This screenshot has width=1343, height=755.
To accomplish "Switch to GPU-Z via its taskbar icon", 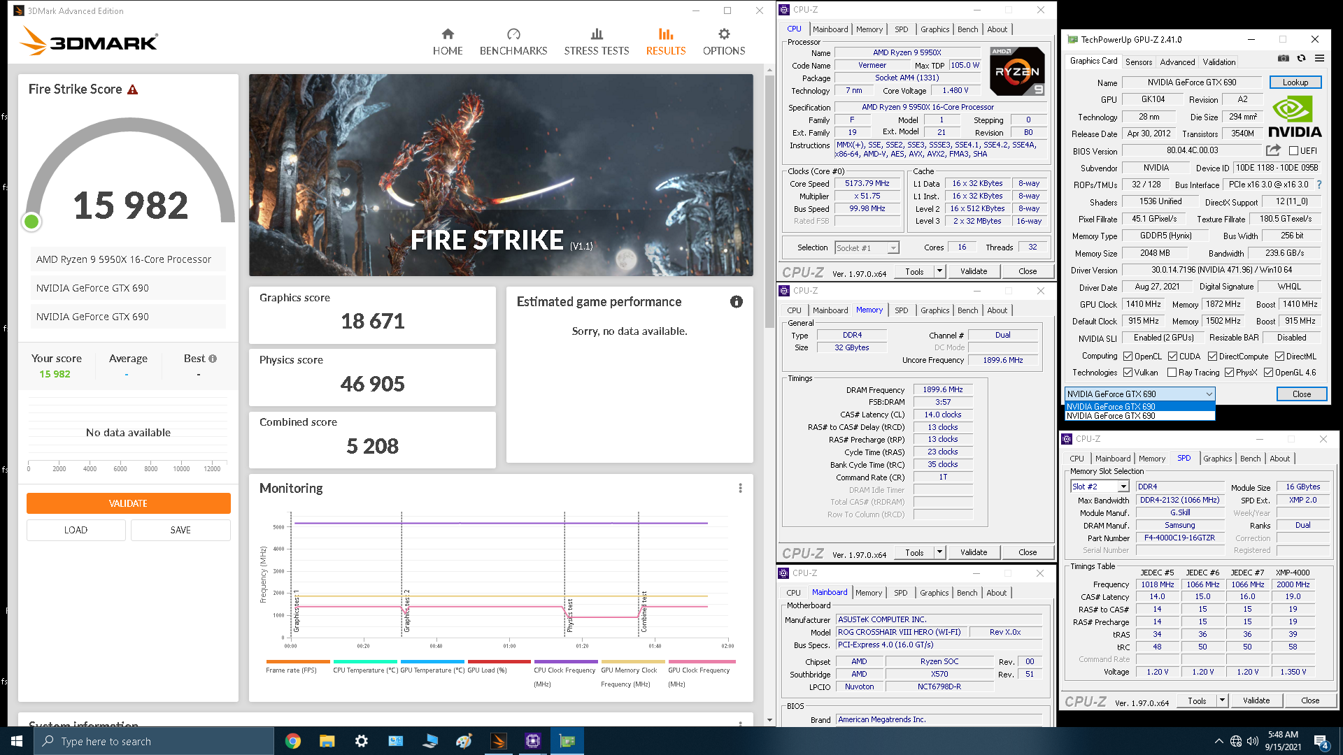I will coord(567,741).
